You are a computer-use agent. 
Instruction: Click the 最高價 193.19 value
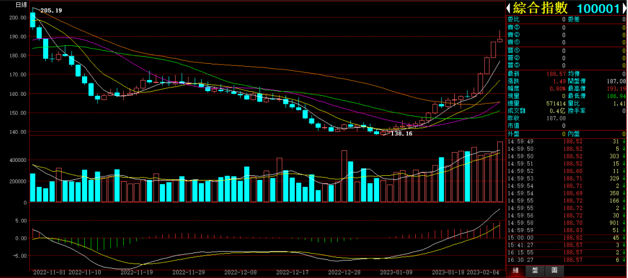[615, 88]
